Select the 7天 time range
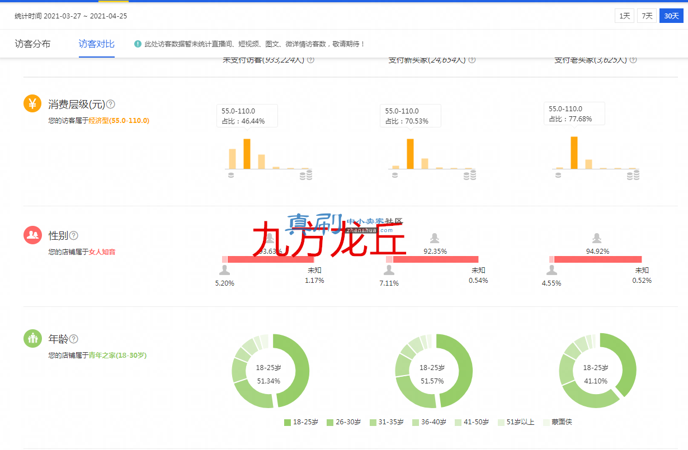The width and height of the screenshot is (688, 450). pyautogui.click(x=647, y=16)
